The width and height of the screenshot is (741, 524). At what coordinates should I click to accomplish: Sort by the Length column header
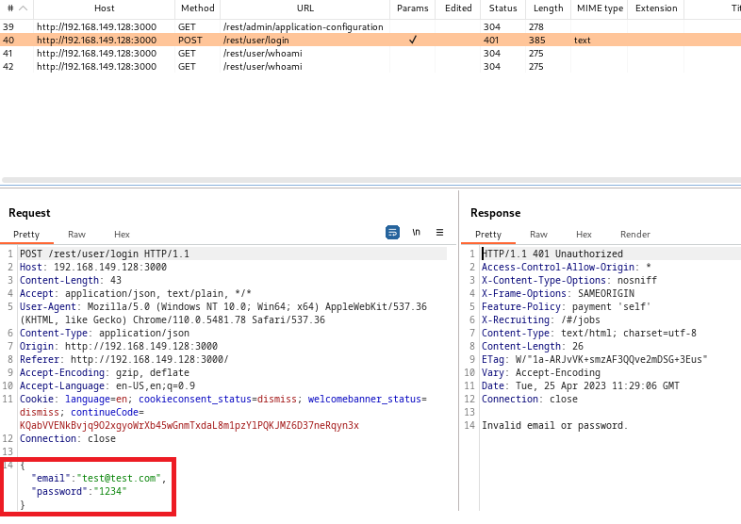point(548,8)
